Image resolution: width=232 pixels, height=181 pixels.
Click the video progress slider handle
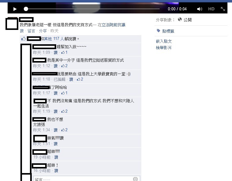tap(26, 9)
